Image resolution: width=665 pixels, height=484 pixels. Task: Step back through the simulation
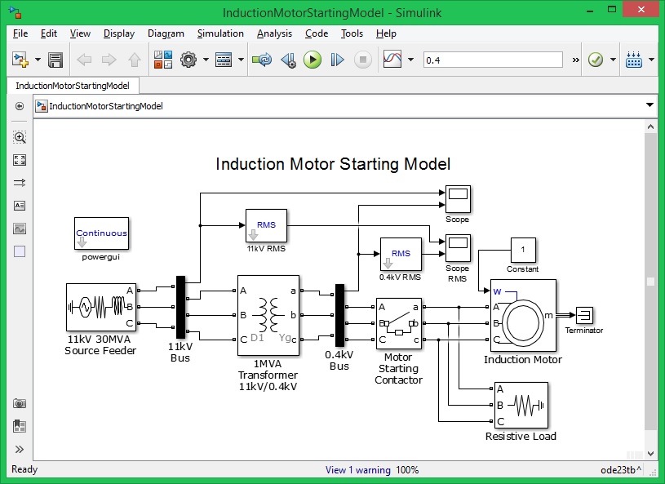point(290,59)
